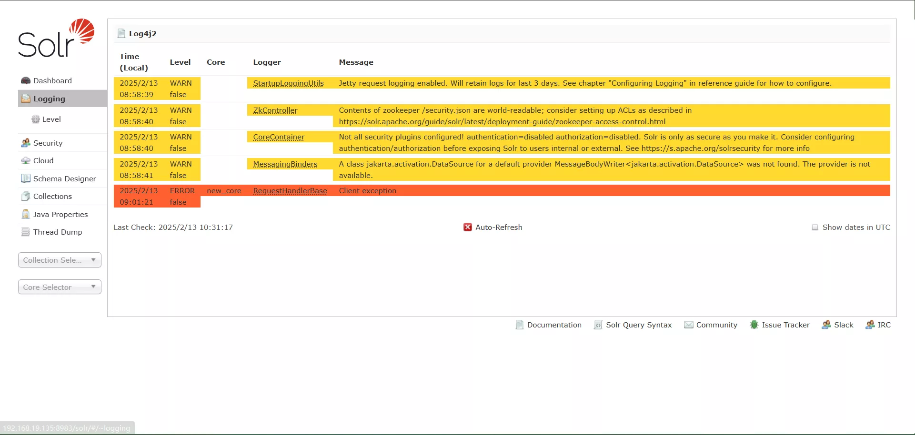Click the Java Properties icon
Image resolution: width=915 pixels, height=435 pixels.
(x=26, y=215)
